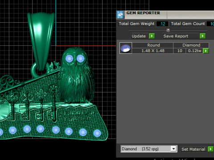This screenshot has height=160, width=214.
Task: Select the round gem thumbnail in report row
Action: 126,48
